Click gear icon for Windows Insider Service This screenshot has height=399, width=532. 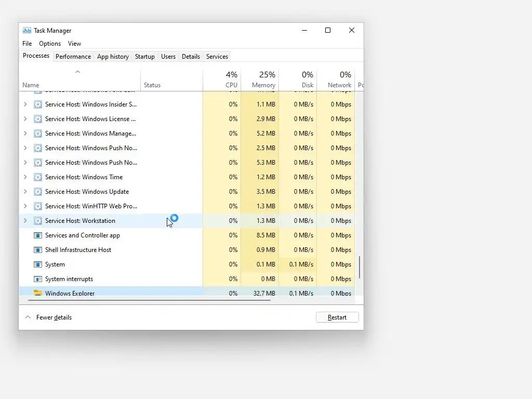(x=37, y=104)
